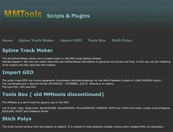Open the Import GEO section heading
173x132 pixels.
pos(18,72)
